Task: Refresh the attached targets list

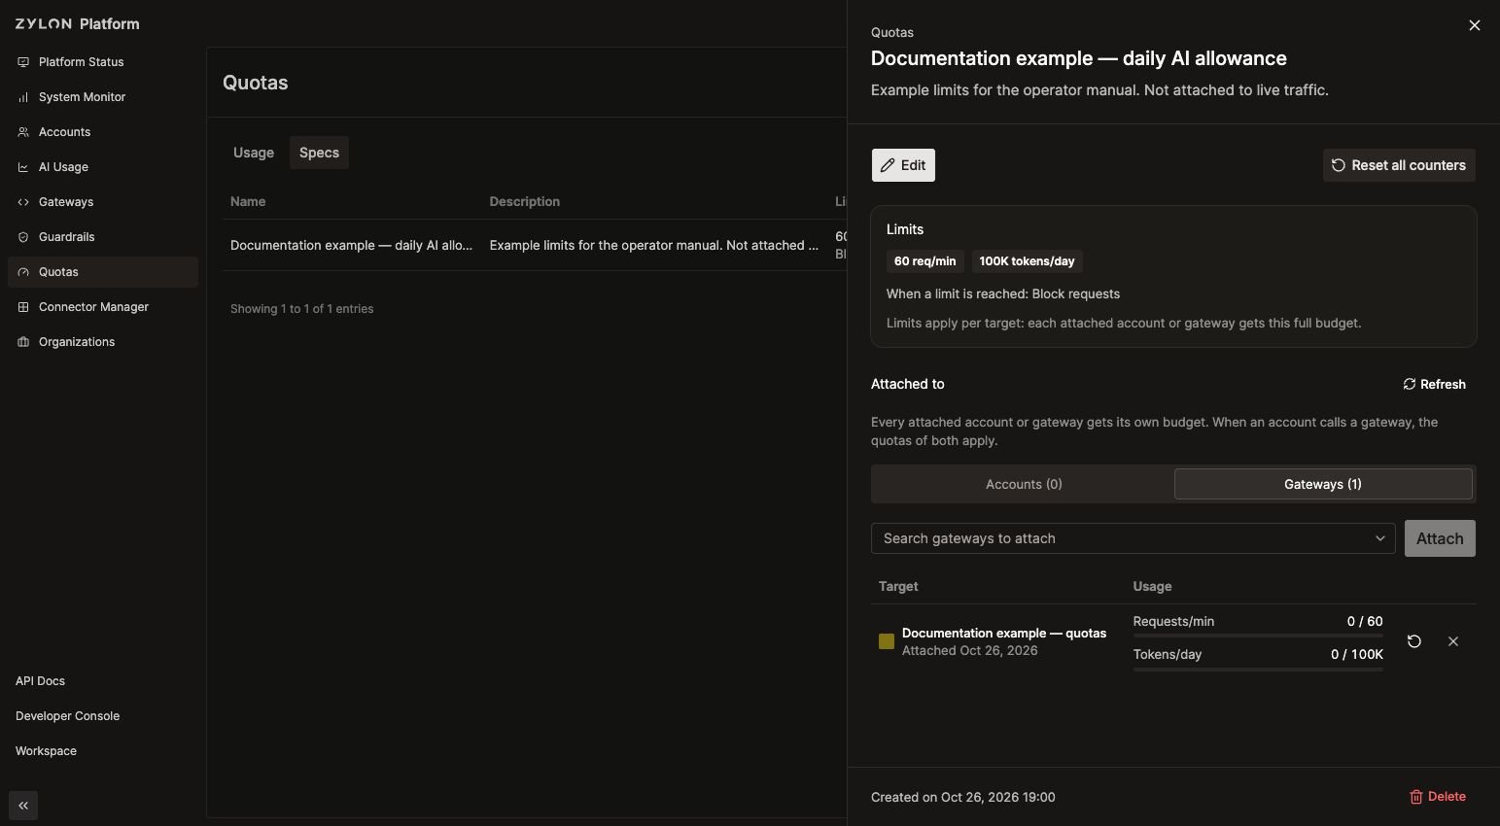Action: 1434,384
